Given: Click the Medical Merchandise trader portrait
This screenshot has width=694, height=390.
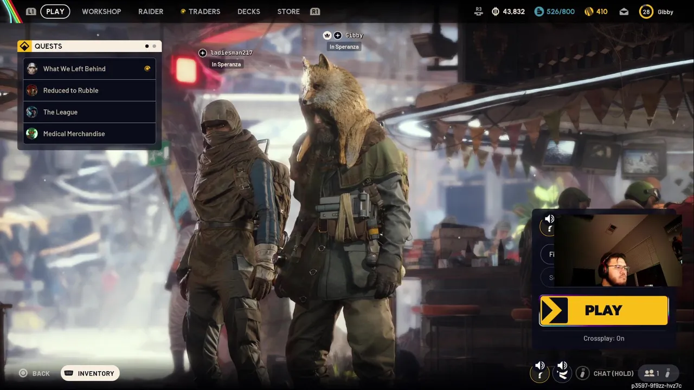Looking at the screenshot, I should pyautogui.click(x=32, y=134).
